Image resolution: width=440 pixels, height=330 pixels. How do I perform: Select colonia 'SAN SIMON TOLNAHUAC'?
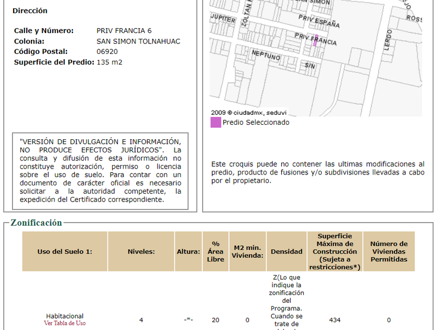(138, 41)
